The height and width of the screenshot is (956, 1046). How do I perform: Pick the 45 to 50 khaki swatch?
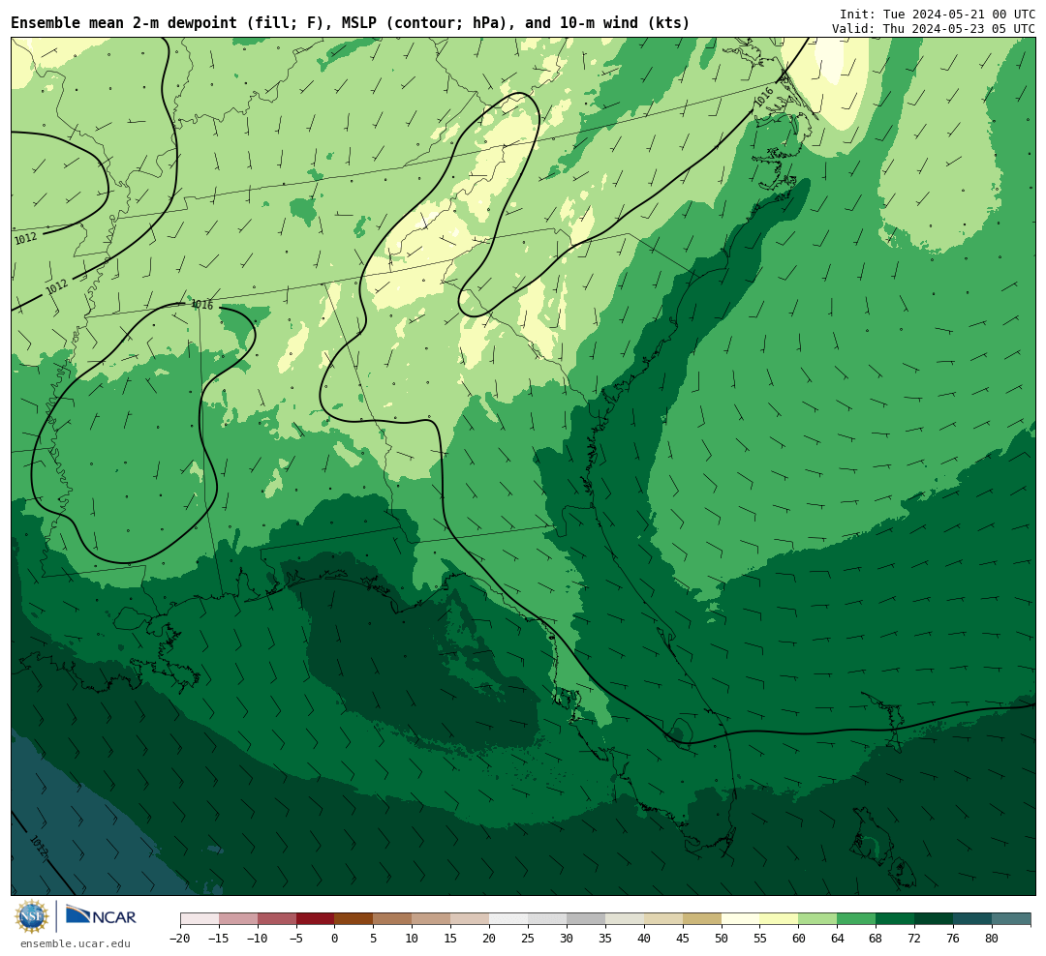(x=702, y=919)
